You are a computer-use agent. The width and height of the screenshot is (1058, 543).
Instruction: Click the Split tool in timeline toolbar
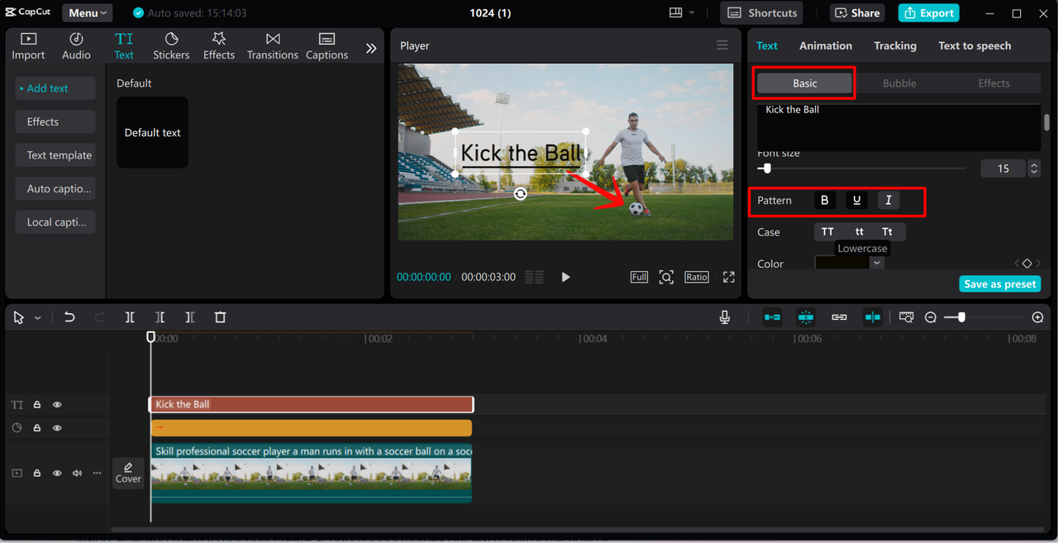[x=130, y=317]
